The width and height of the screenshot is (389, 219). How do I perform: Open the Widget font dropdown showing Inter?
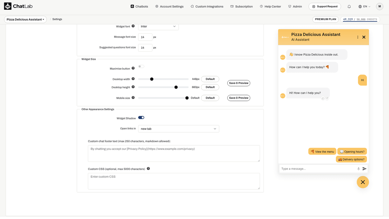click(158, 26)
